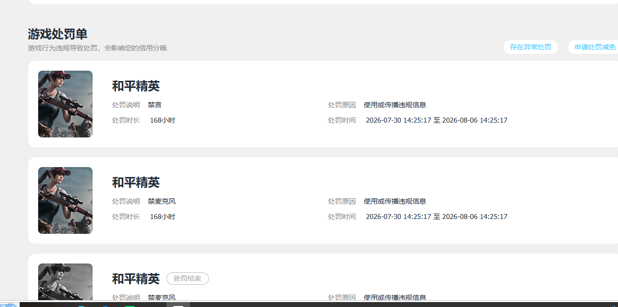Click 处罚原因 label in the 禁言 card
Viewport: 618px width, 307px height.
pyautogui.click(x=342, y=105)
